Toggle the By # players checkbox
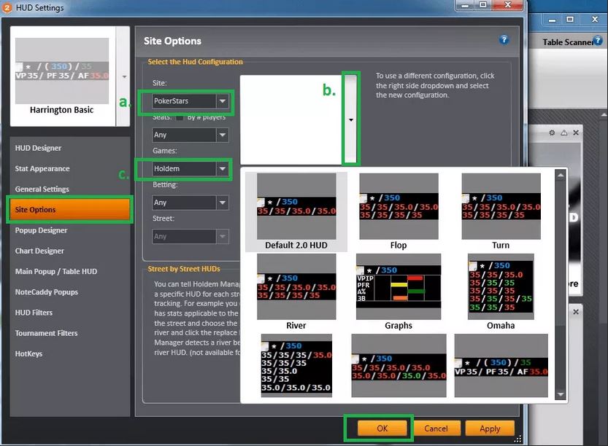This screenshot has width=608, height=446. [x=180, y=117]
